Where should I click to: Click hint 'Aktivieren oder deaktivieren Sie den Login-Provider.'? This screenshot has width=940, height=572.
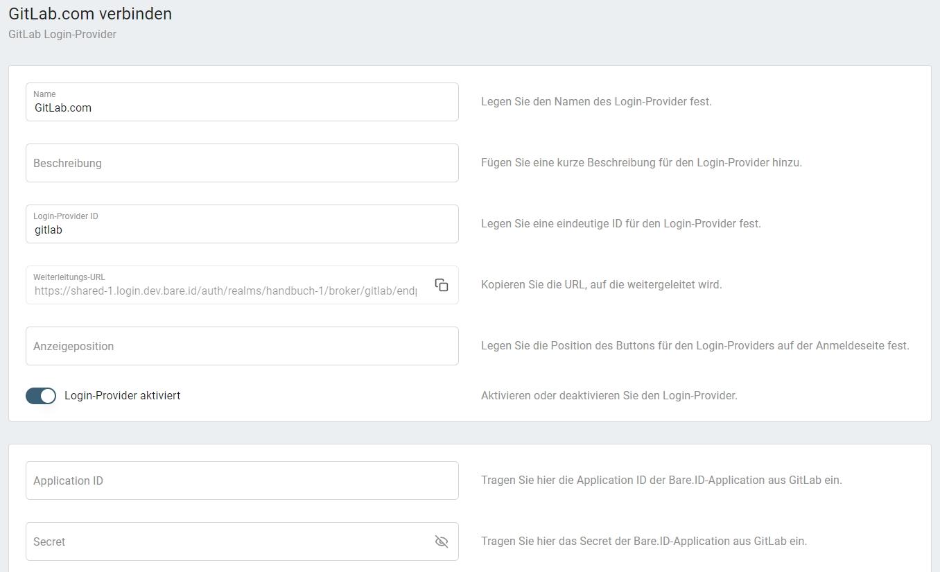coord(609,396)
